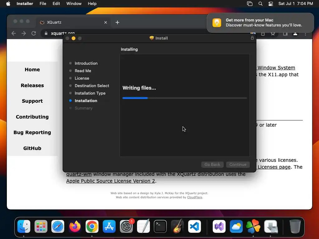Open the Apple menu
This screenshot has height=239, width=319.
point(8,4)
